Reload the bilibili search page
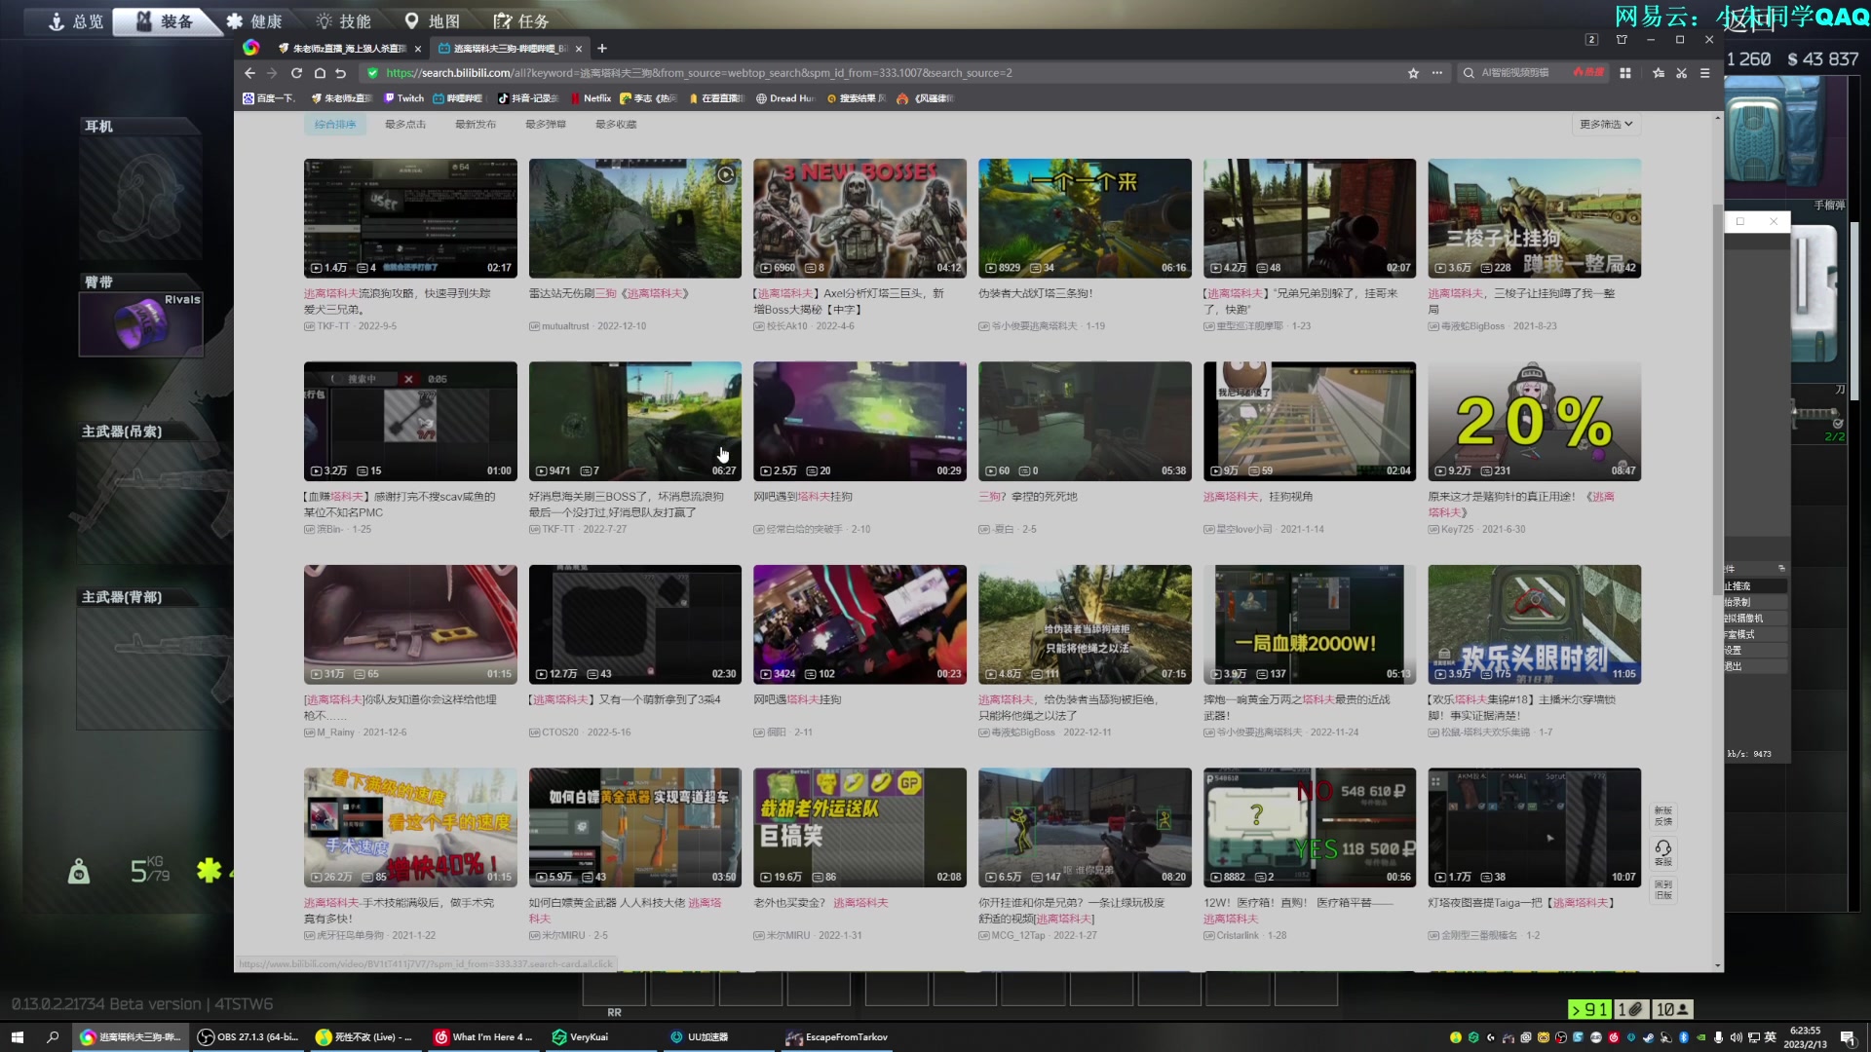This screenshot has width=1871, height=1052. [x=296, y=73]
